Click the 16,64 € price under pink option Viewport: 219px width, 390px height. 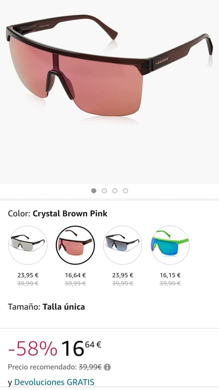[x=76, y=275]
